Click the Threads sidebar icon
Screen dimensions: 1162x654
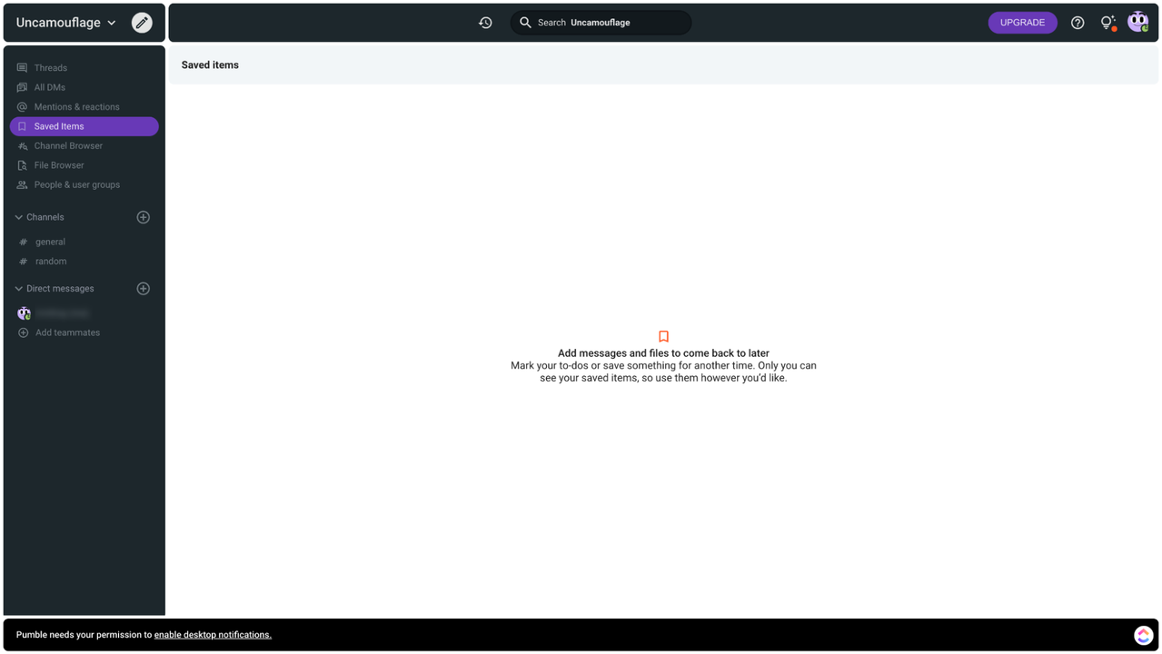pyautogui.click(x=23, y=68)
